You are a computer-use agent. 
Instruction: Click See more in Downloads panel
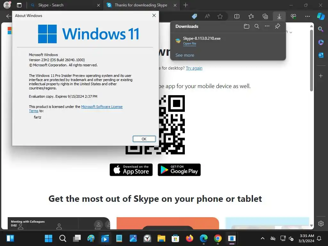click(185, 55)
